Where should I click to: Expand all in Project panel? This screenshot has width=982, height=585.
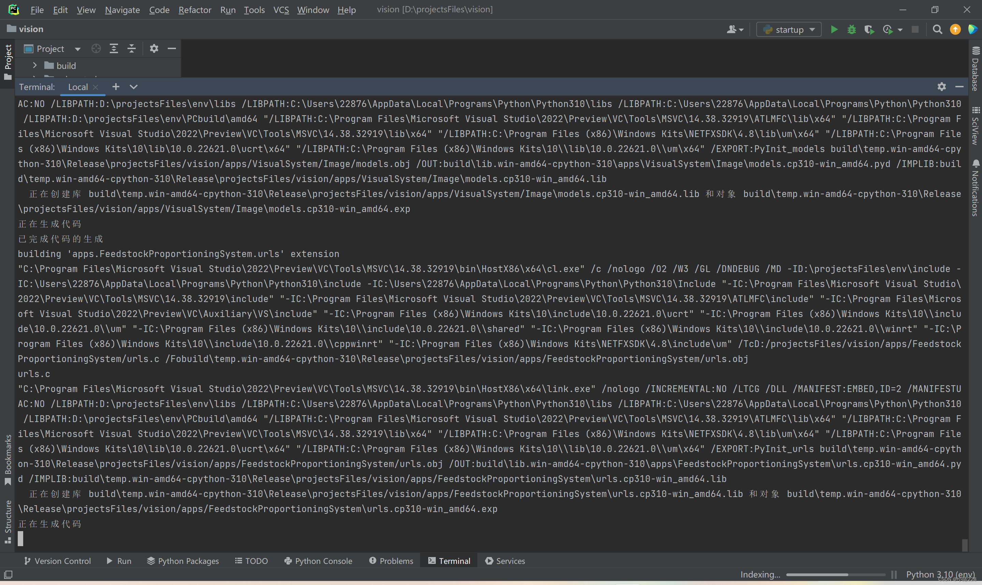pos(114,48)
